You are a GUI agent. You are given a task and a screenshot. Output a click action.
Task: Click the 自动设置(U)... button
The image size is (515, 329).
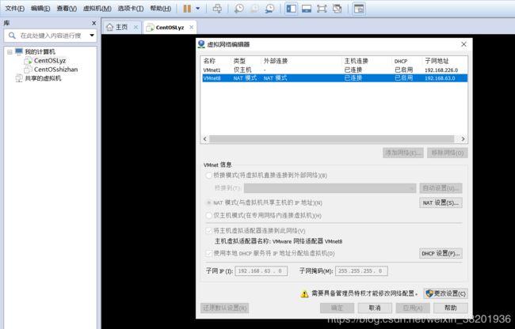(x=441, y=188)
